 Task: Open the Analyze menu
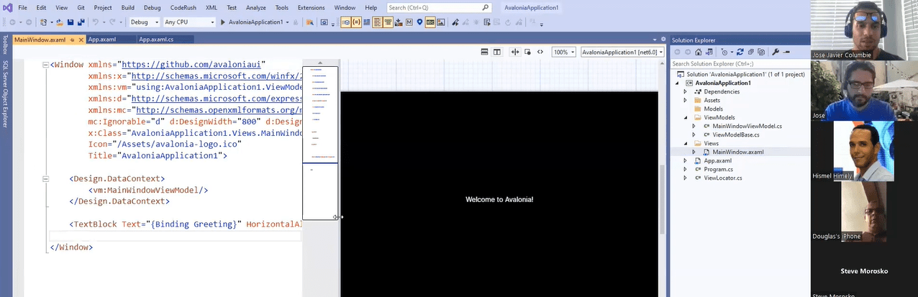tap(255, 7)
